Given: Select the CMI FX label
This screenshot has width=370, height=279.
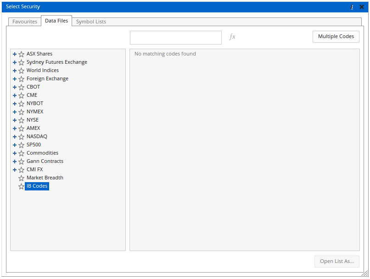Looking at the screenshot, I should [x=35, y=169].
